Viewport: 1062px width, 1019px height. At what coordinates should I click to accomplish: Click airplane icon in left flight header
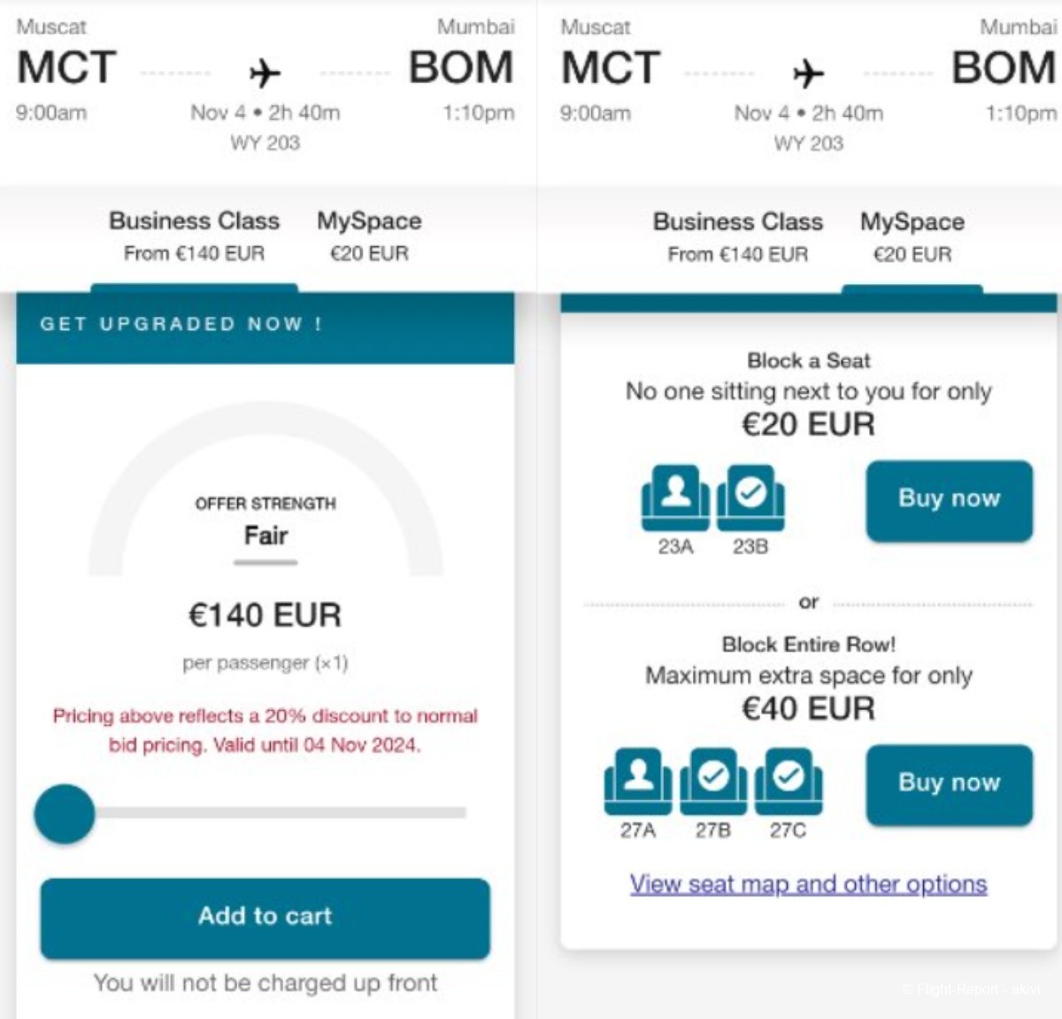265,73
